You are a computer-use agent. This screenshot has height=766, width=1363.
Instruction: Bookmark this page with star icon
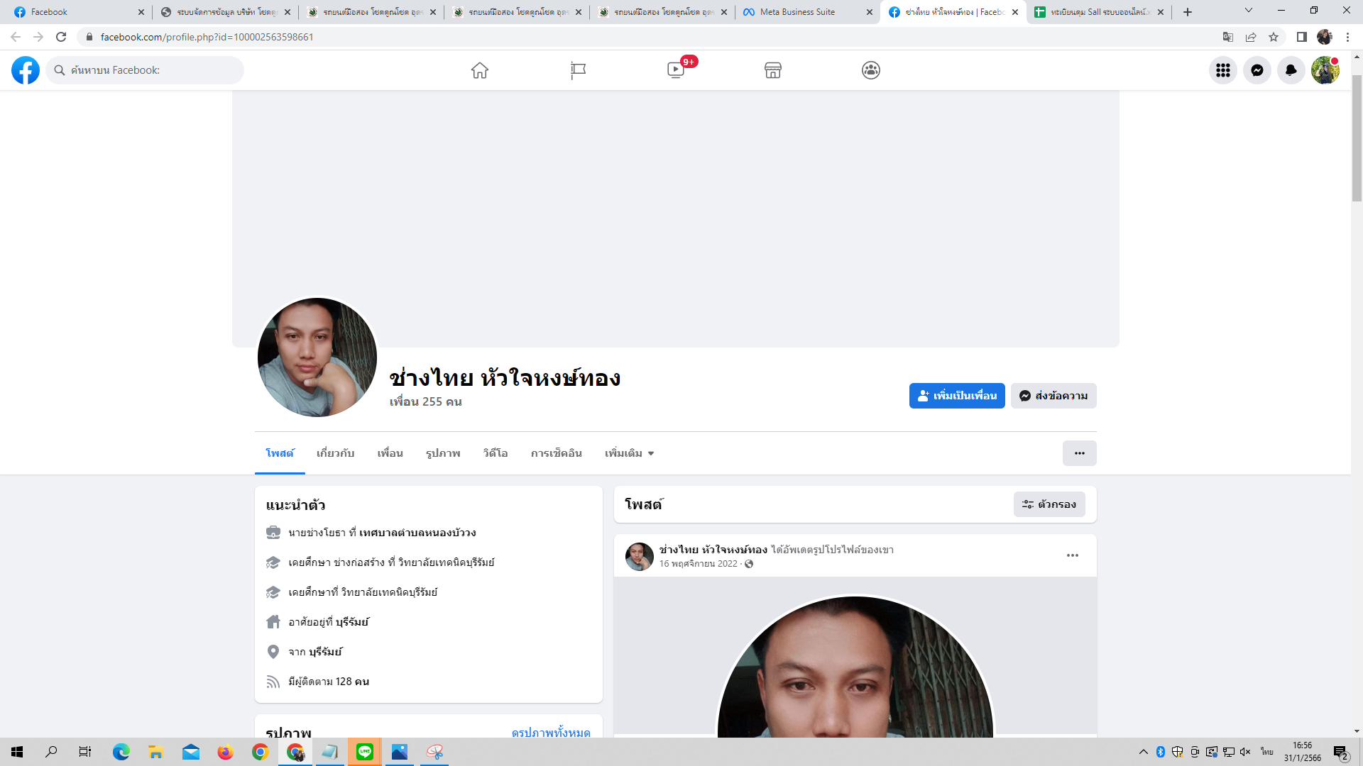tap(1274, 37)
